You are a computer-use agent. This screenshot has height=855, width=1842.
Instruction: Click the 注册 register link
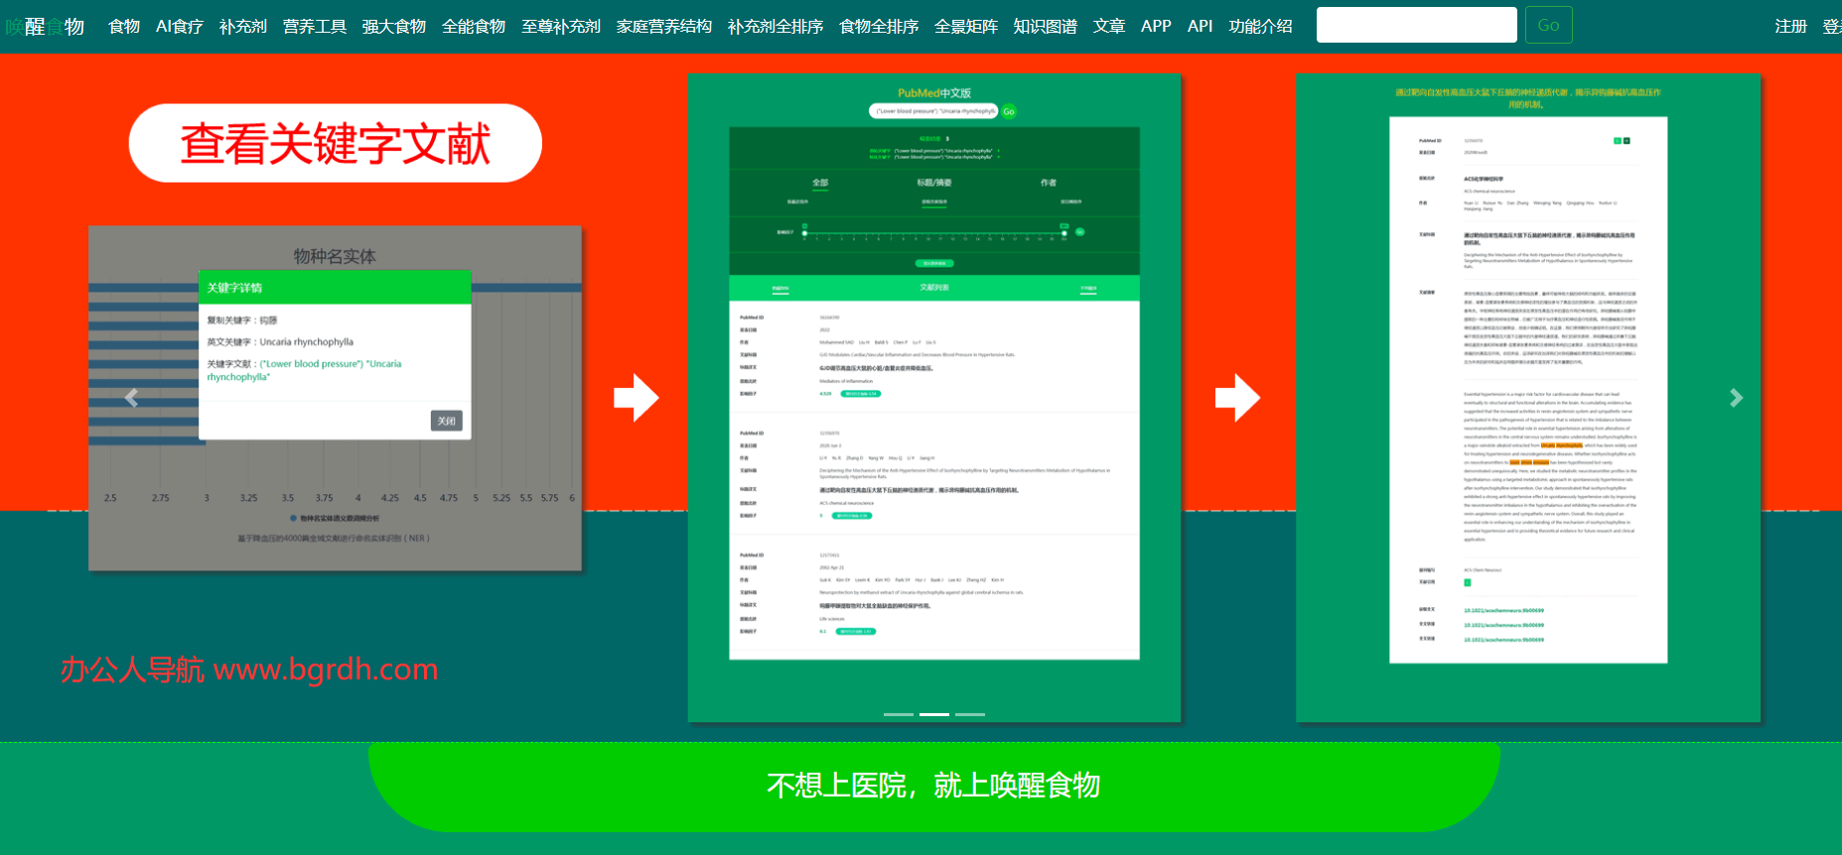1790,27
